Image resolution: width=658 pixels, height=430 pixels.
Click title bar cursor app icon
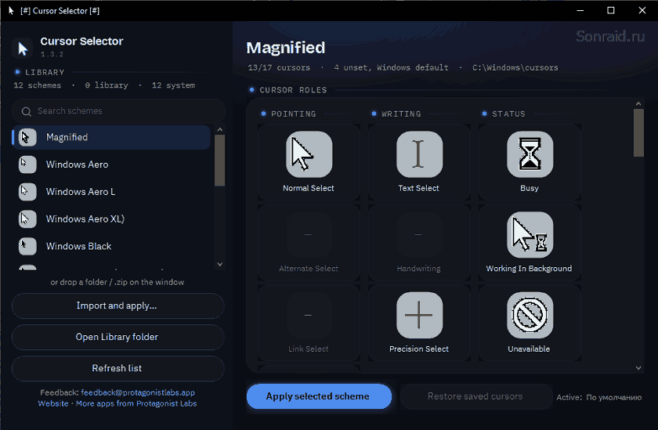(11, 10)
